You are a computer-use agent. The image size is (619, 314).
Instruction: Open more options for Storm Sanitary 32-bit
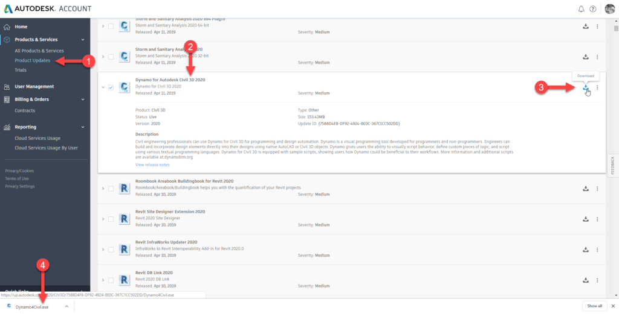597,57
